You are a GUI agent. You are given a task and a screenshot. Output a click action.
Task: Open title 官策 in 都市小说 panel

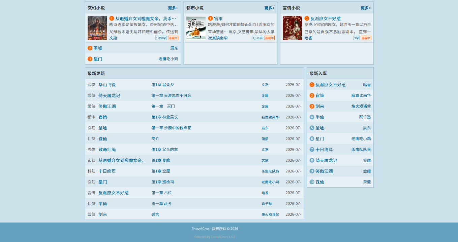(x=218, y=18)
